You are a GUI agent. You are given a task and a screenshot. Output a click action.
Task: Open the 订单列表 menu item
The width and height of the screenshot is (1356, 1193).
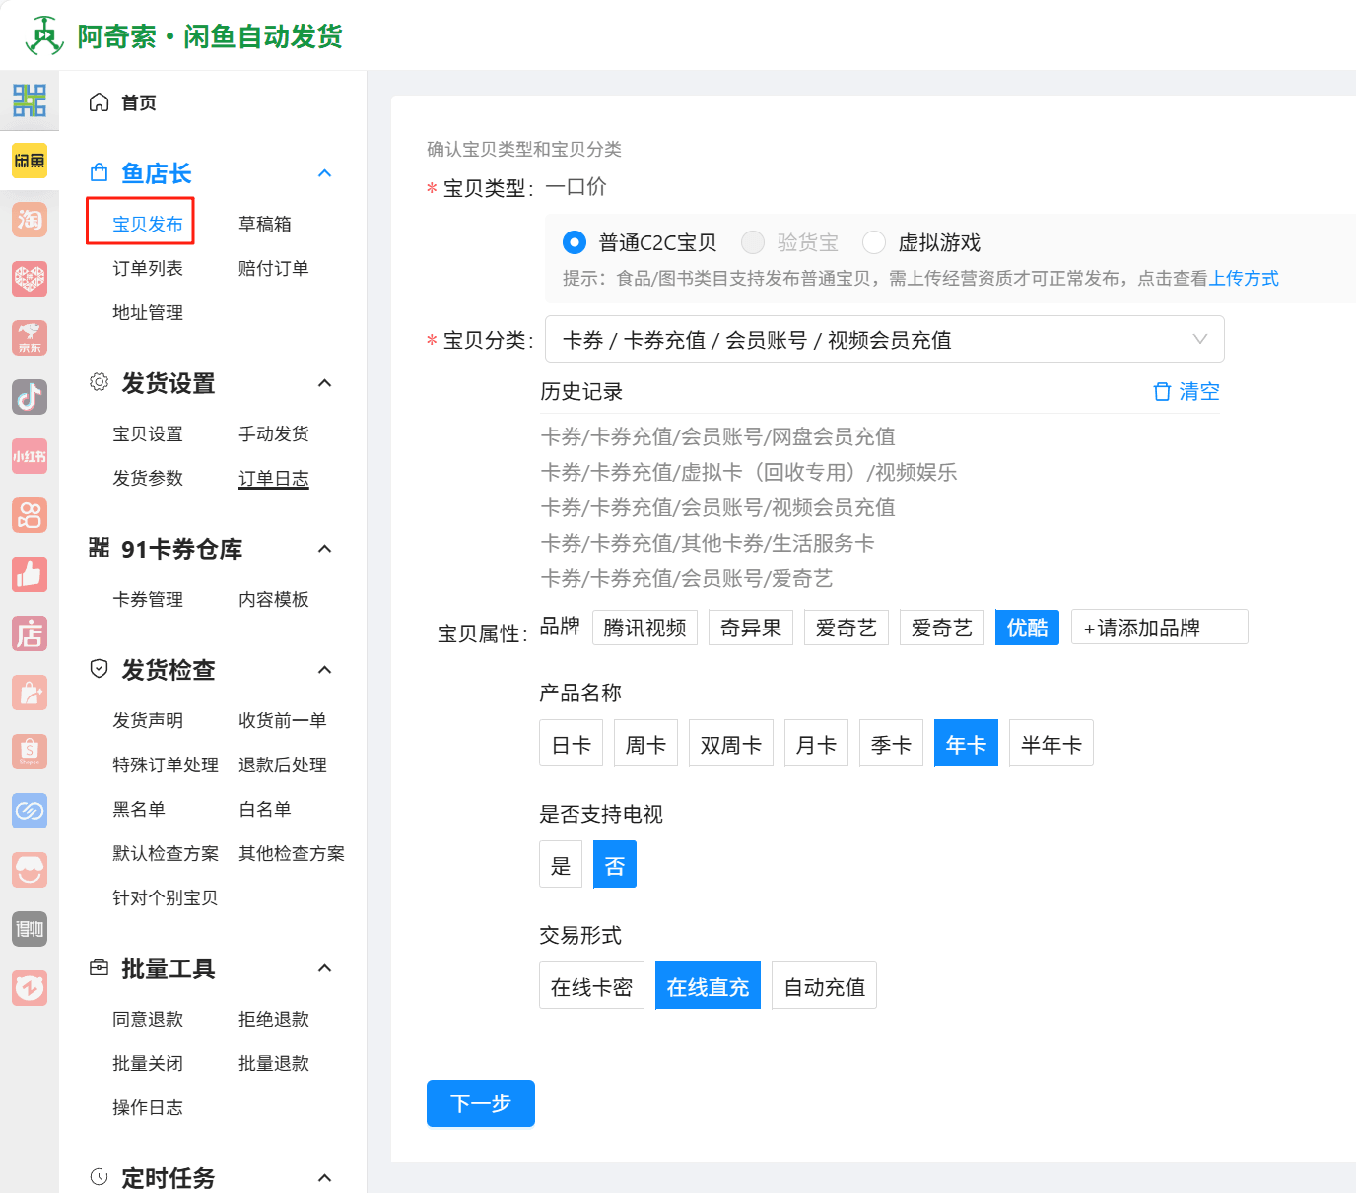tap(148, 268)
